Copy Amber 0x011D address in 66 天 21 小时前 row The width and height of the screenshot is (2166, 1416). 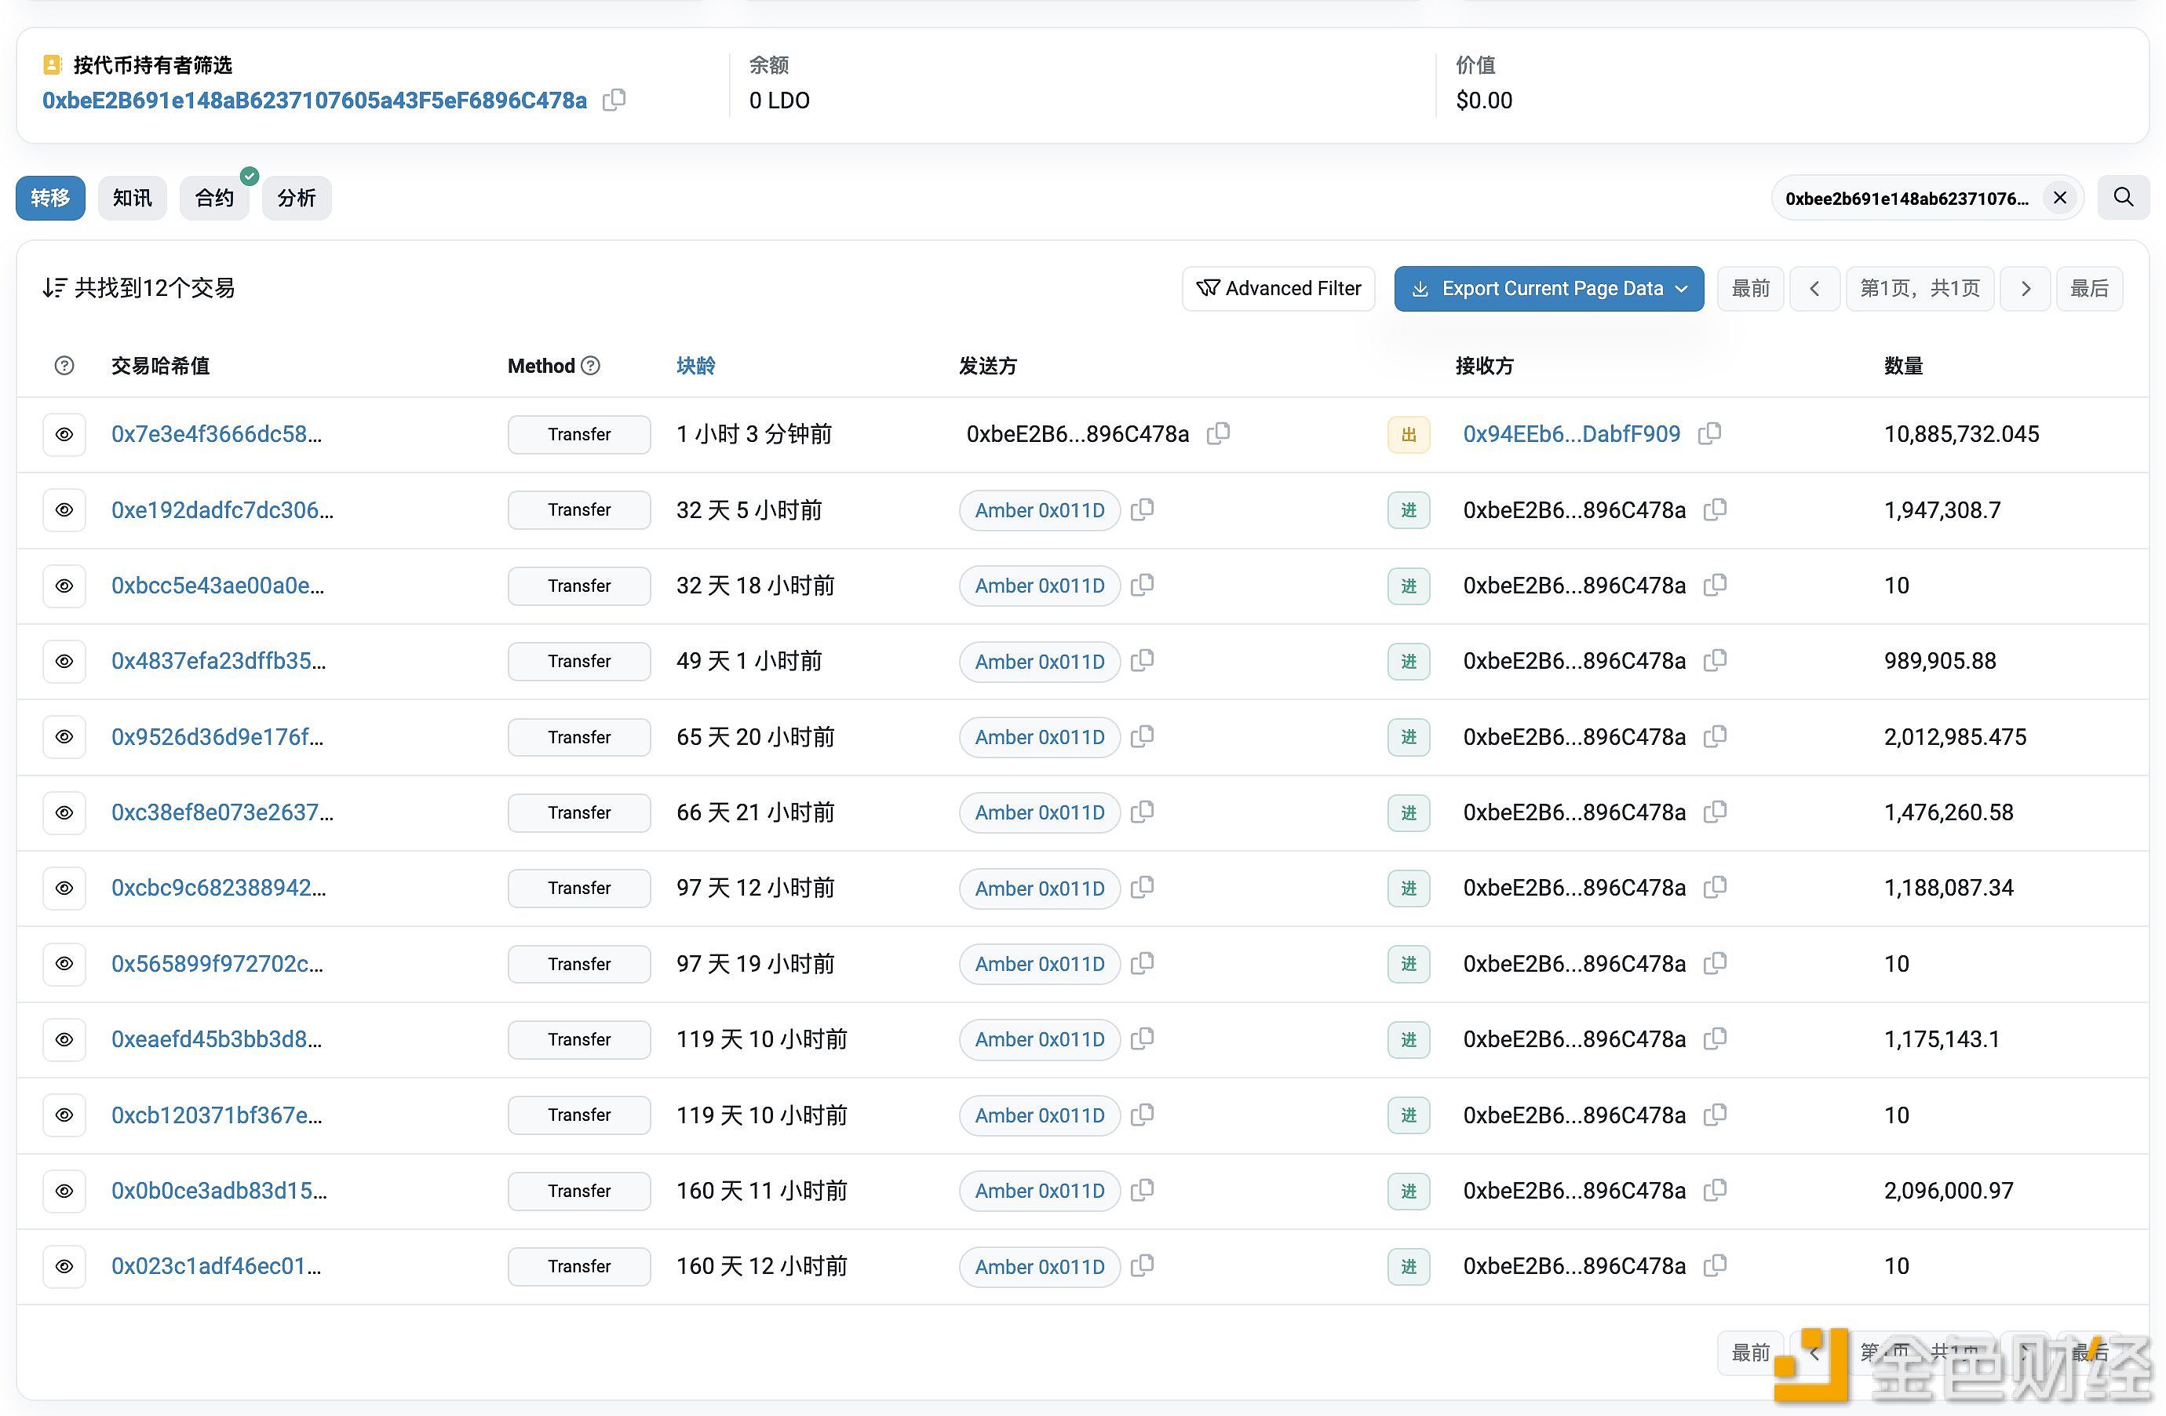[x=1142, y=811]
